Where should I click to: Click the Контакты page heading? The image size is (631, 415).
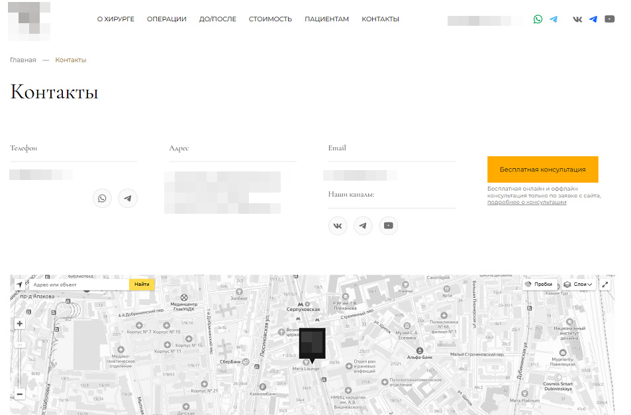(x=54, y=92)
